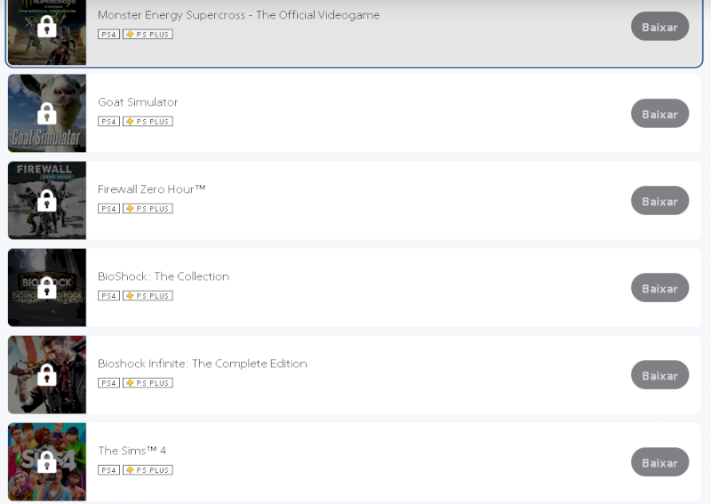
Task: Open Monster Energy Supercross cover thumbnail
Action: point(47,32)
